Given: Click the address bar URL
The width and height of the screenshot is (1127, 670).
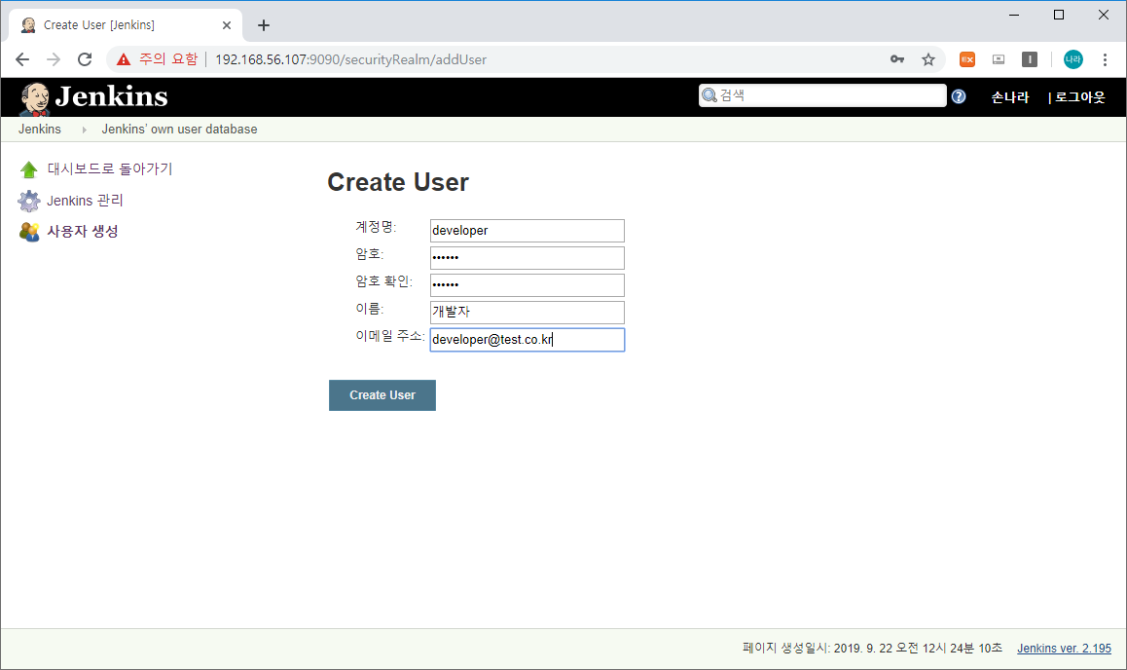Looking at the screenshot, I should (350, 59).
